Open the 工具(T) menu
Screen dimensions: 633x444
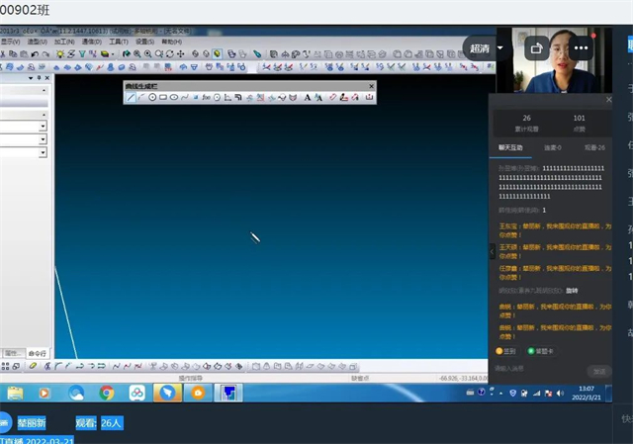tap(119, 42)
